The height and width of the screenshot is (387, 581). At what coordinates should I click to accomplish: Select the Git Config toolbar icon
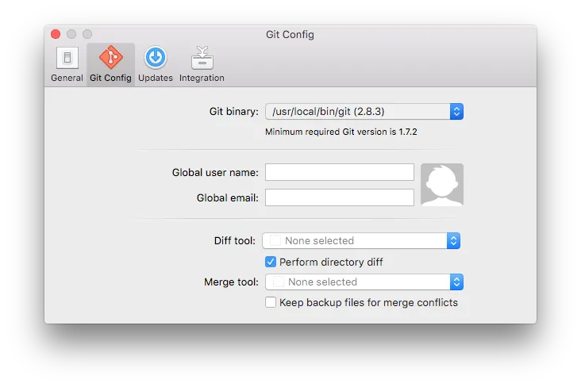click(x=111, y=57)
